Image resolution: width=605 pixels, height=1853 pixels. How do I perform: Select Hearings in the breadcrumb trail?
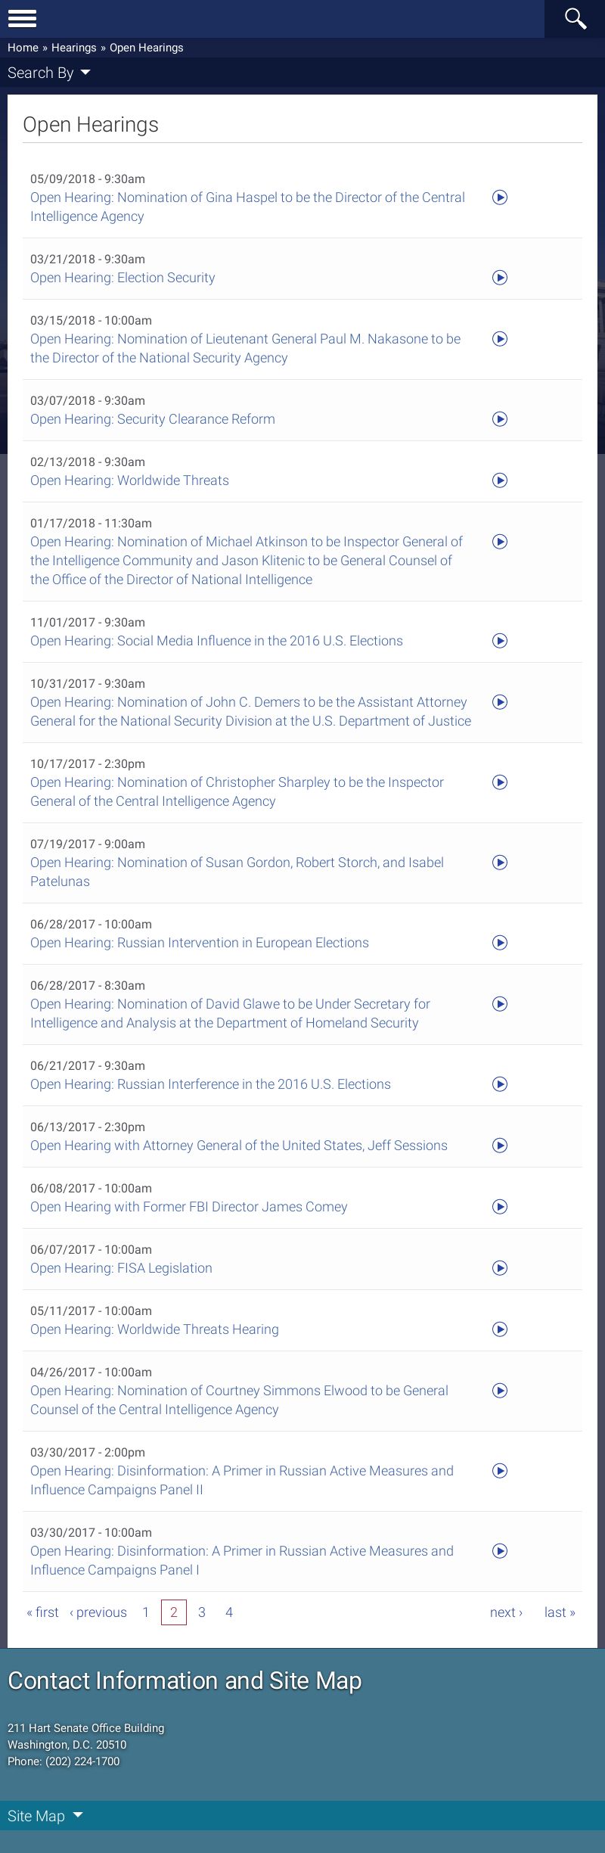73,48
